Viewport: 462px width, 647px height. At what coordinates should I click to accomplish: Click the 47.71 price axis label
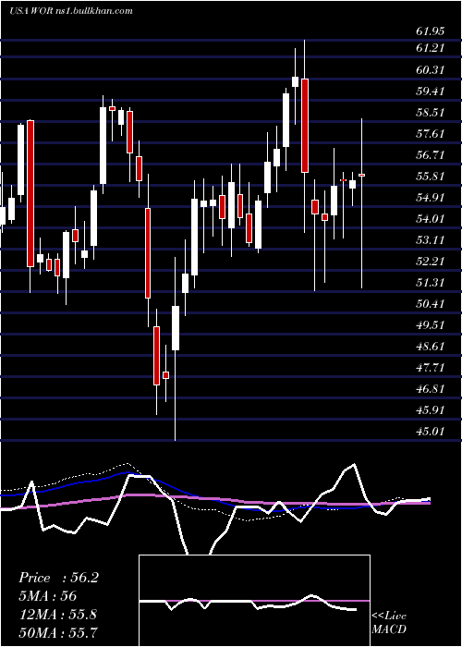431,367
